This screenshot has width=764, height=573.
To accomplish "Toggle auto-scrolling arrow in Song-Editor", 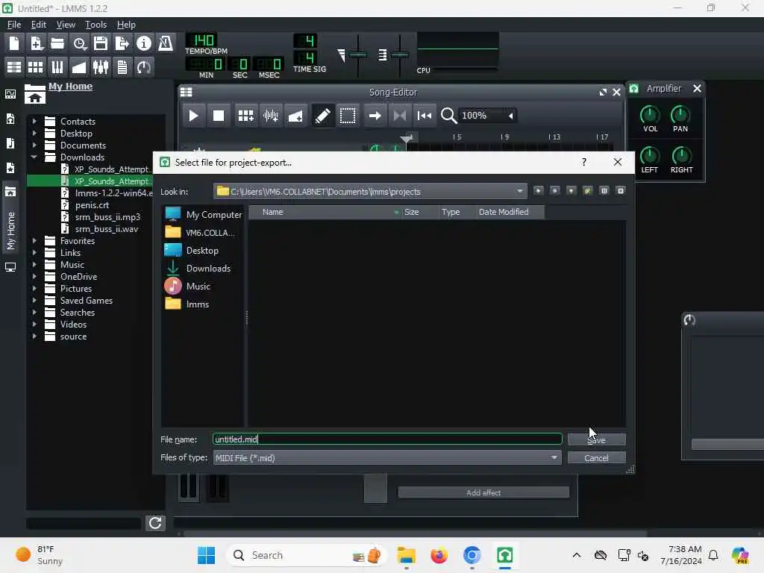I will pyautogui.click(x=375, y=116).
